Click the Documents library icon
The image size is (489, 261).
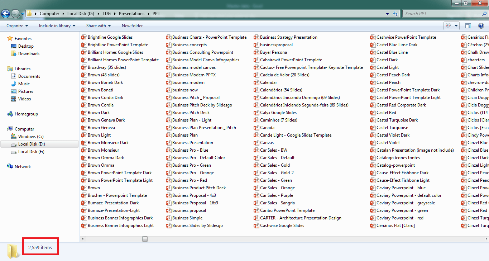(14, 76)
